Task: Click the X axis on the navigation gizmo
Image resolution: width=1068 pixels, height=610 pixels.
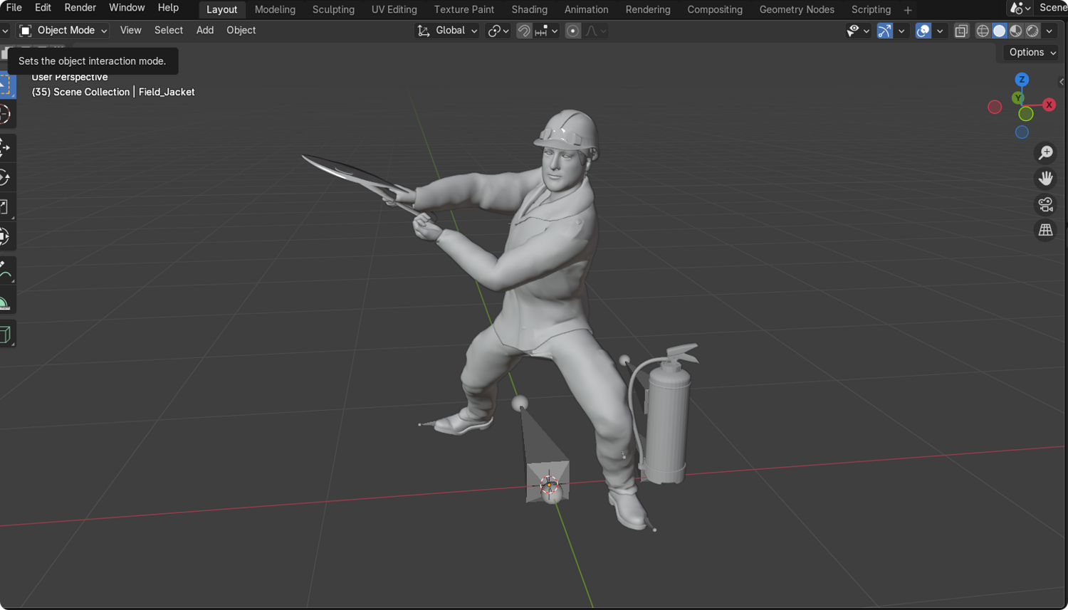Action: [x=1049, y=105]
